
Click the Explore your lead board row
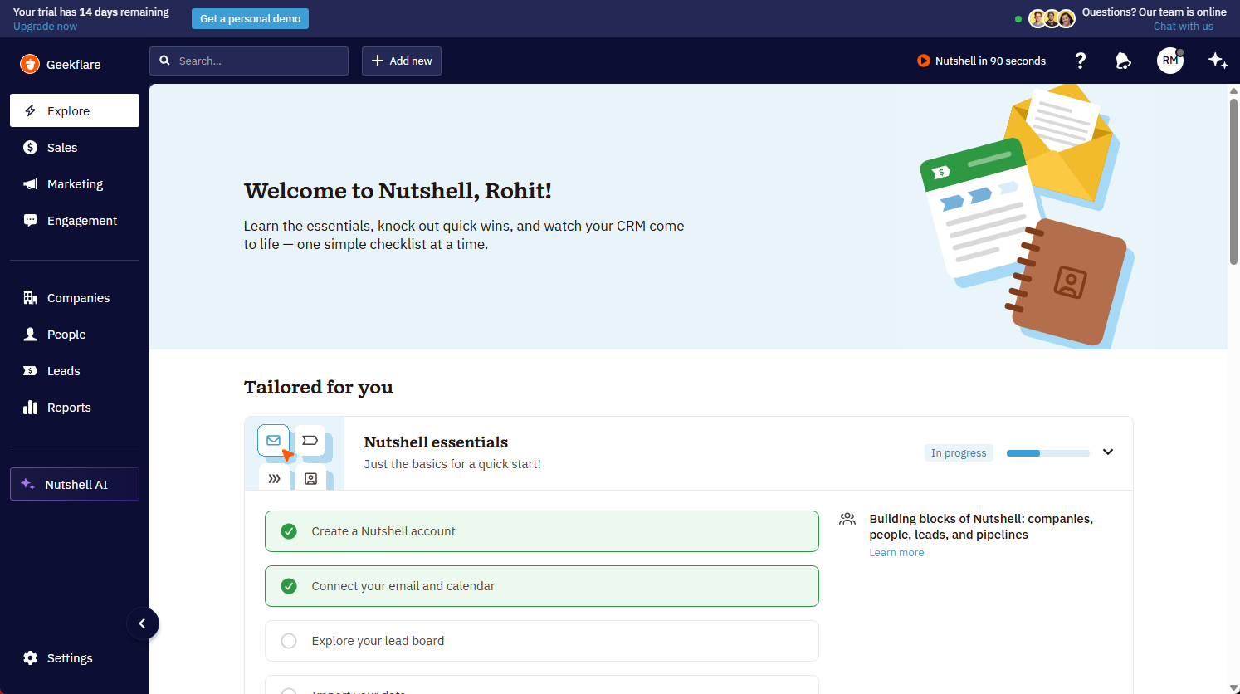tap(542, 641)
